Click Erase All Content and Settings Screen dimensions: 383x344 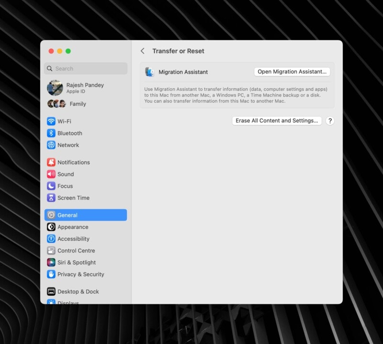point(276,121)
